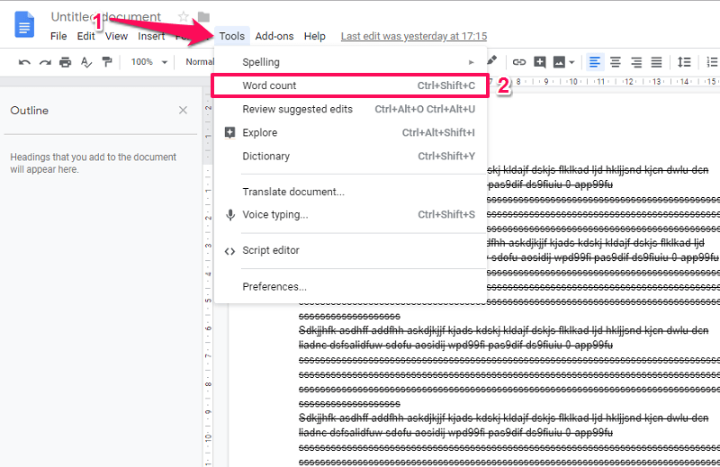Open 'Last edit was yesterday' link
Screen dimensions: 720x467
pos(414,36)
